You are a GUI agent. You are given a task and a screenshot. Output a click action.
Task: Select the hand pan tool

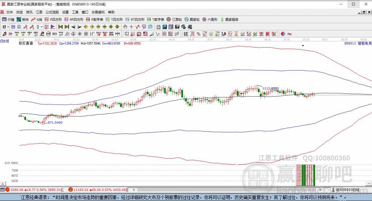pyautogui.click(x=125, y=27)
